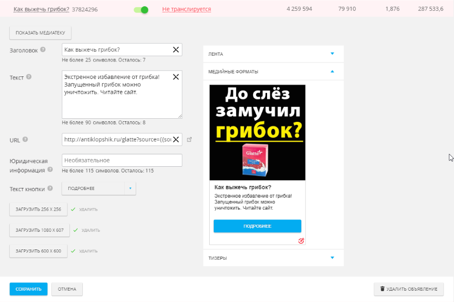The width and height of the screenshot is (454, 302).
Task: Click help icon for Юридическая информация
Action: click(50, 169)
